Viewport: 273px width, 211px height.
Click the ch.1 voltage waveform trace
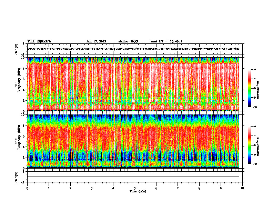(x=133, y=49)
